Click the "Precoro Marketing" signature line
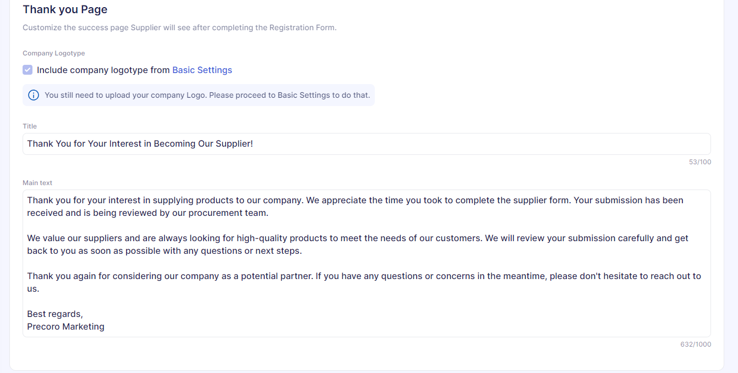This screenshot has height=373, width=738. (65, 326)
